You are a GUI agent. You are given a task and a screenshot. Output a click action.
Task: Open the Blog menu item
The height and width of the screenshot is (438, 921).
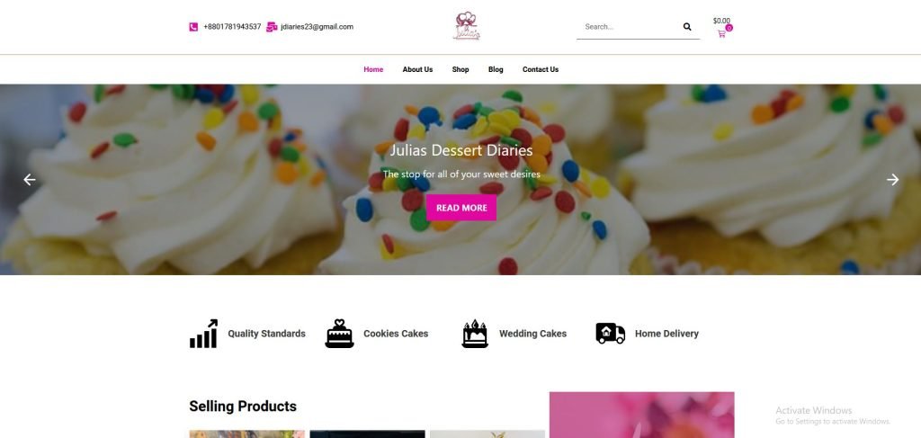coord(496,69)
